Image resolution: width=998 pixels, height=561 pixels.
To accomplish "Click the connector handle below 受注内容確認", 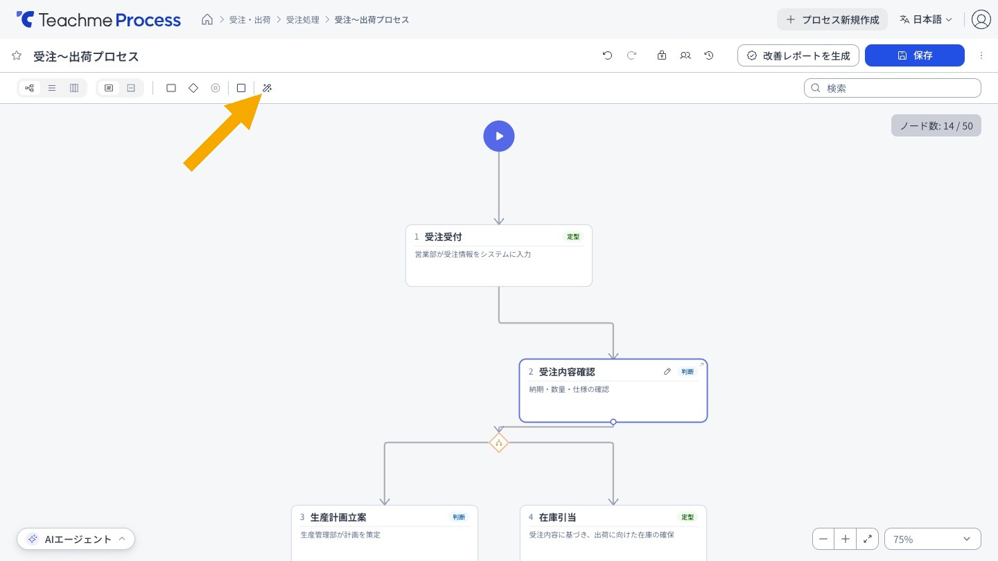I will pos(613,422).
